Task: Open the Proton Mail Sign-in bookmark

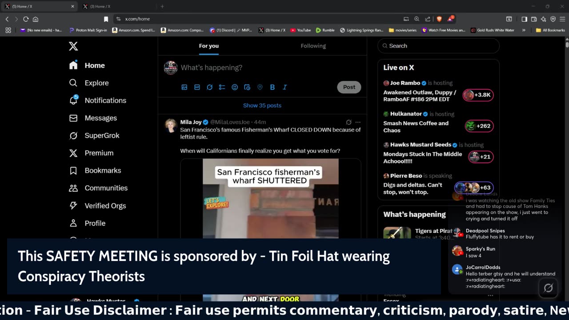Action: 88,30
